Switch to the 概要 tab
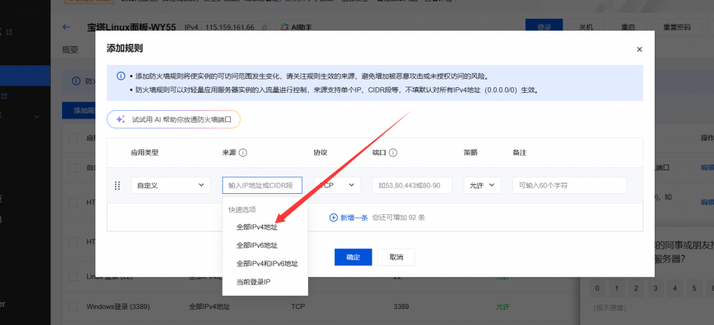Image resolution: width=714 pixels, height=325 pixels. pos(70,50)
